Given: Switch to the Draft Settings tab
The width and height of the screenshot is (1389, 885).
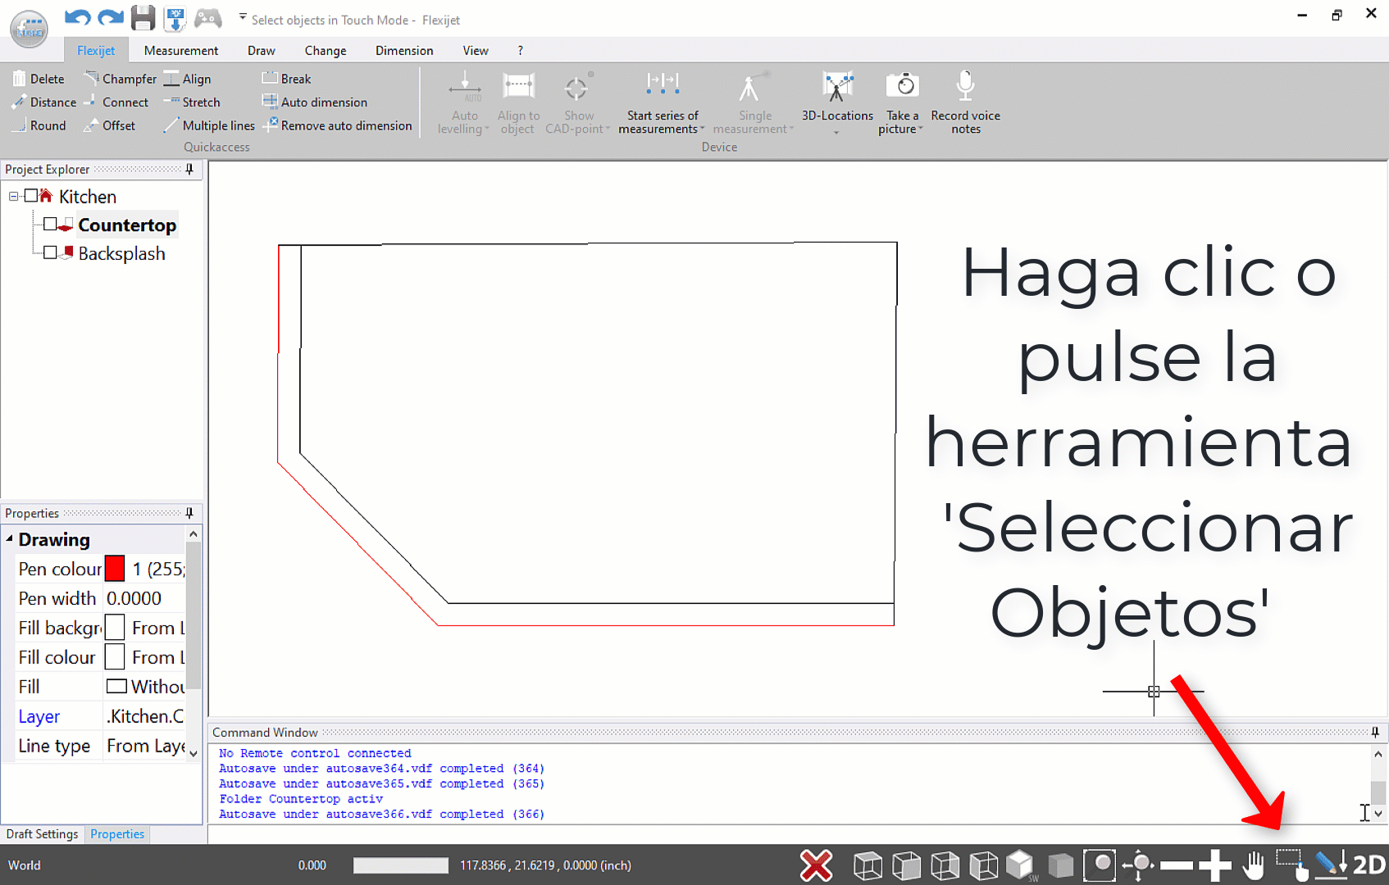Looking at the screenshot, I should 42,834.
